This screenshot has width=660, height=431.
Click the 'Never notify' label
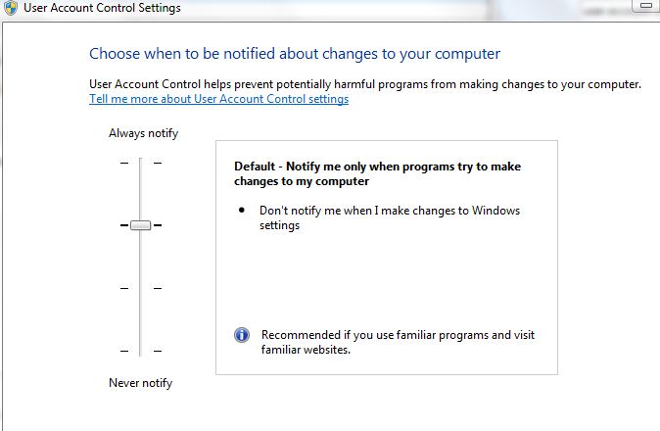tap(140, 383)
